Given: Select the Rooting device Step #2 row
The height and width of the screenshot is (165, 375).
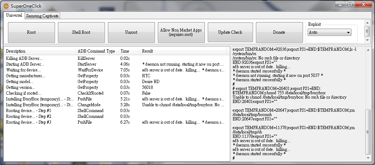Looking at the screenshot, I should click(115, 116).
